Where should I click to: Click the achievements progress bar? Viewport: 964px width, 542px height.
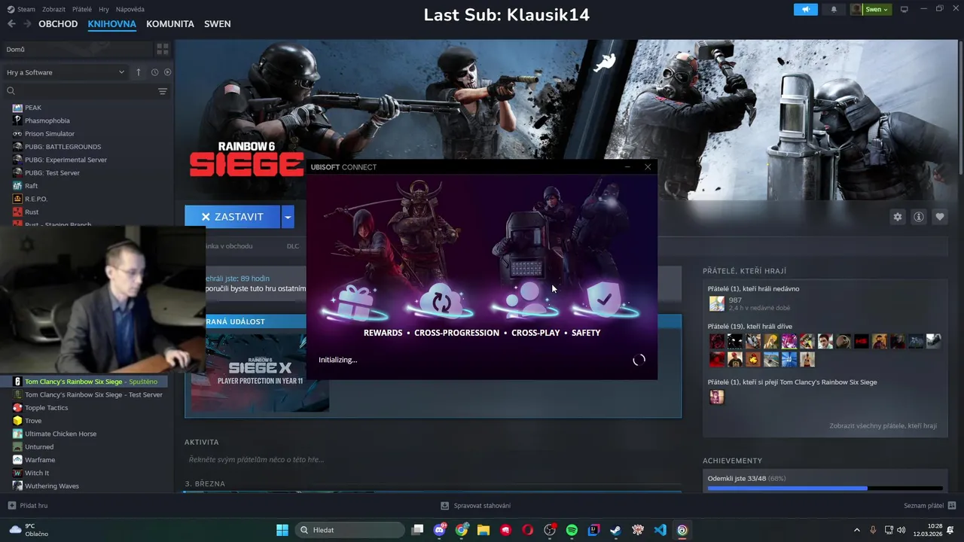[825, 488]
